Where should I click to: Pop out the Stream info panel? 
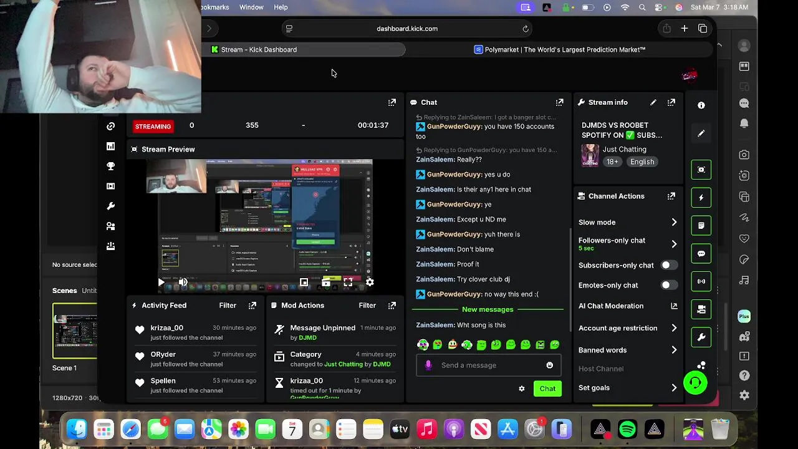point(671,102)
